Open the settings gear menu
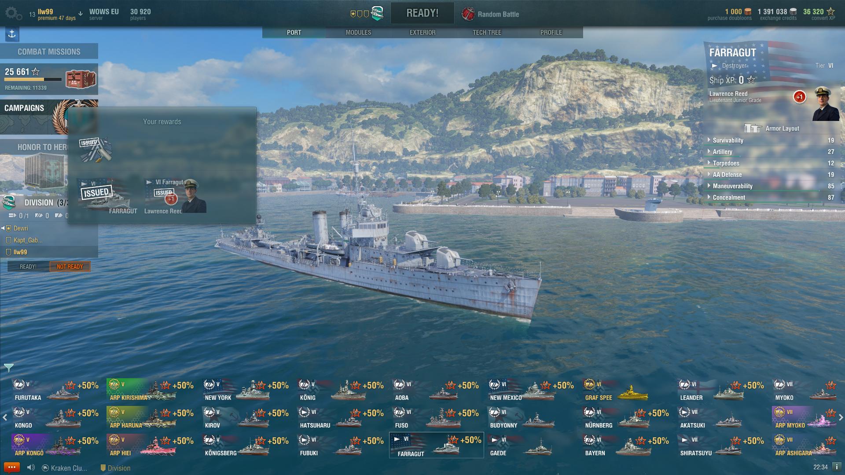The width and height of the screenshot is (845, 475). pos(13,13)
